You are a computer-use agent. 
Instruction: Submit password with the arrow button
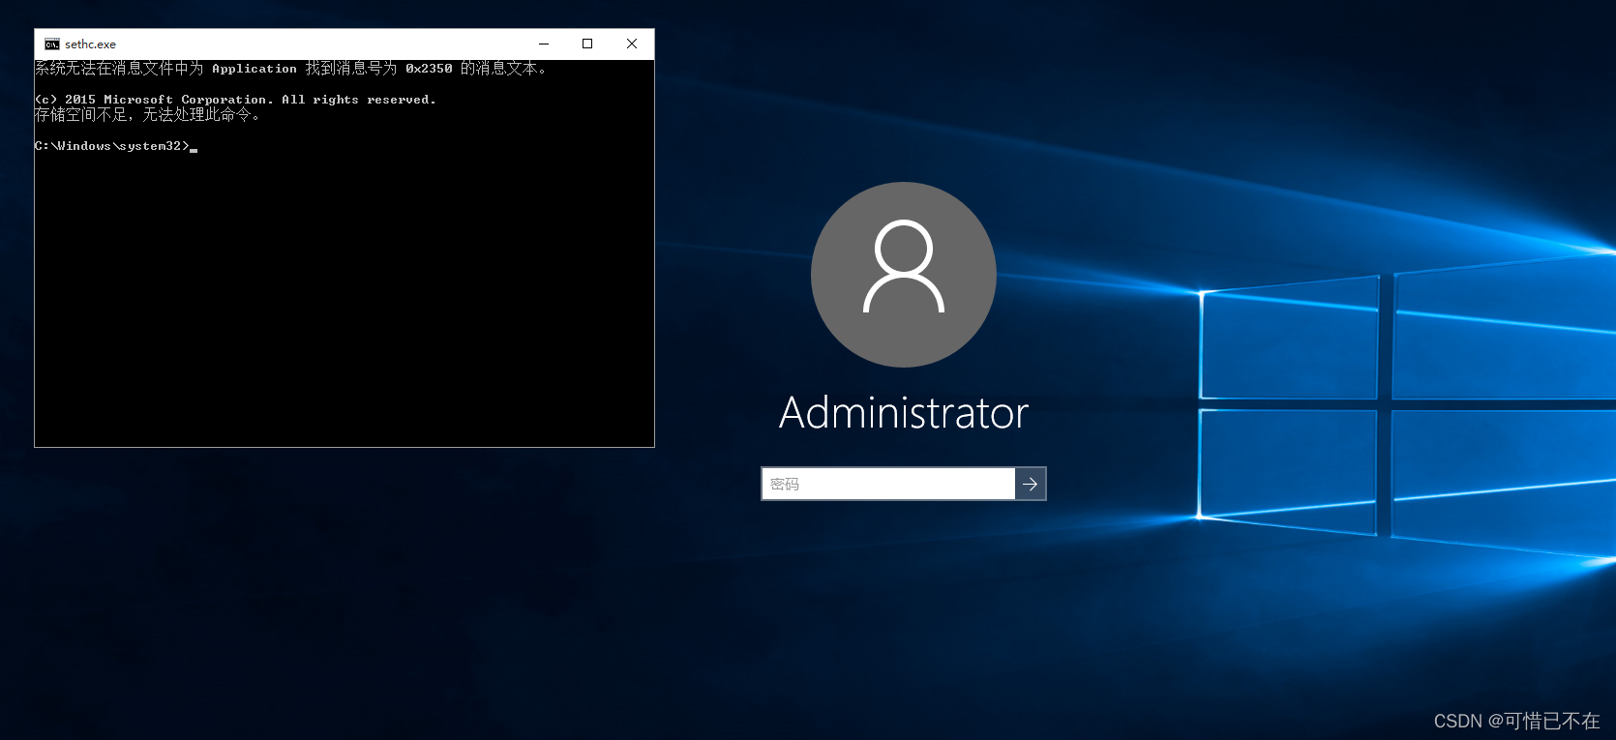1031,484
